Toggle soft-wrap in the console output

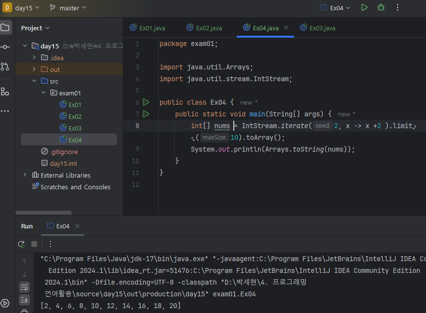(24, 287)
